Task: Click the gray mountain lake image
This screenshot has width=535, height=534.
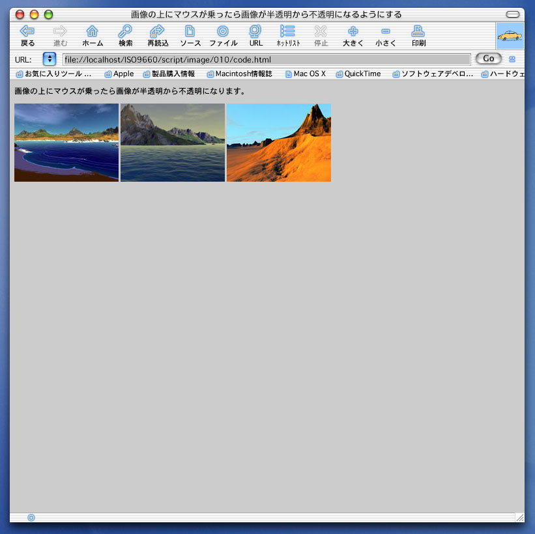Action: coord(173,143)
